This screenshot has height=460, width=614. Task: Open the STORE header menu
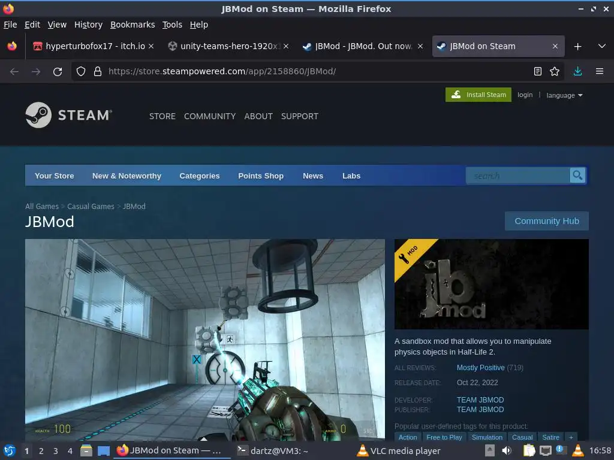[162, 116]
